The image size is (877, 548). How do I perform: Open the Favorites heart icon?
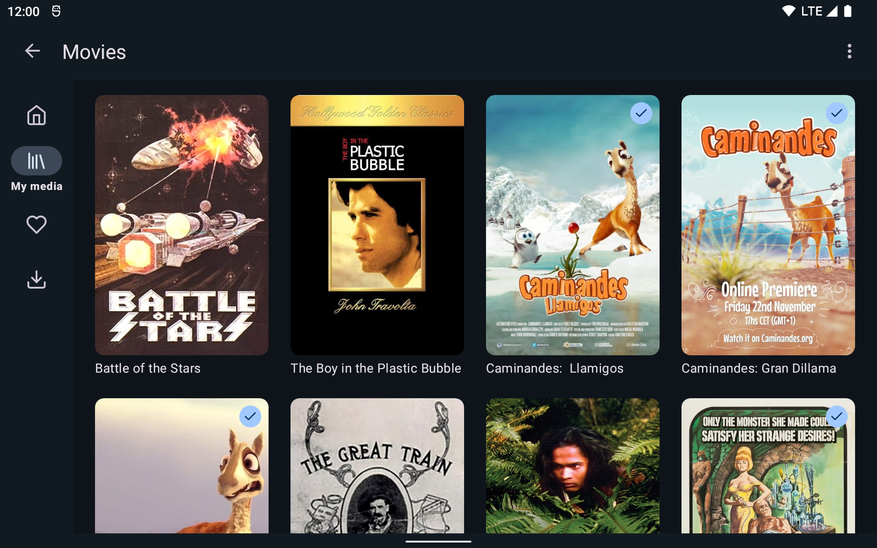coord(37,225)
